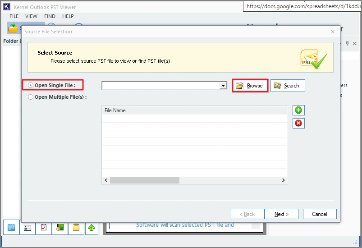Click the < Back button
362x248 pixels.
(247, 214)
